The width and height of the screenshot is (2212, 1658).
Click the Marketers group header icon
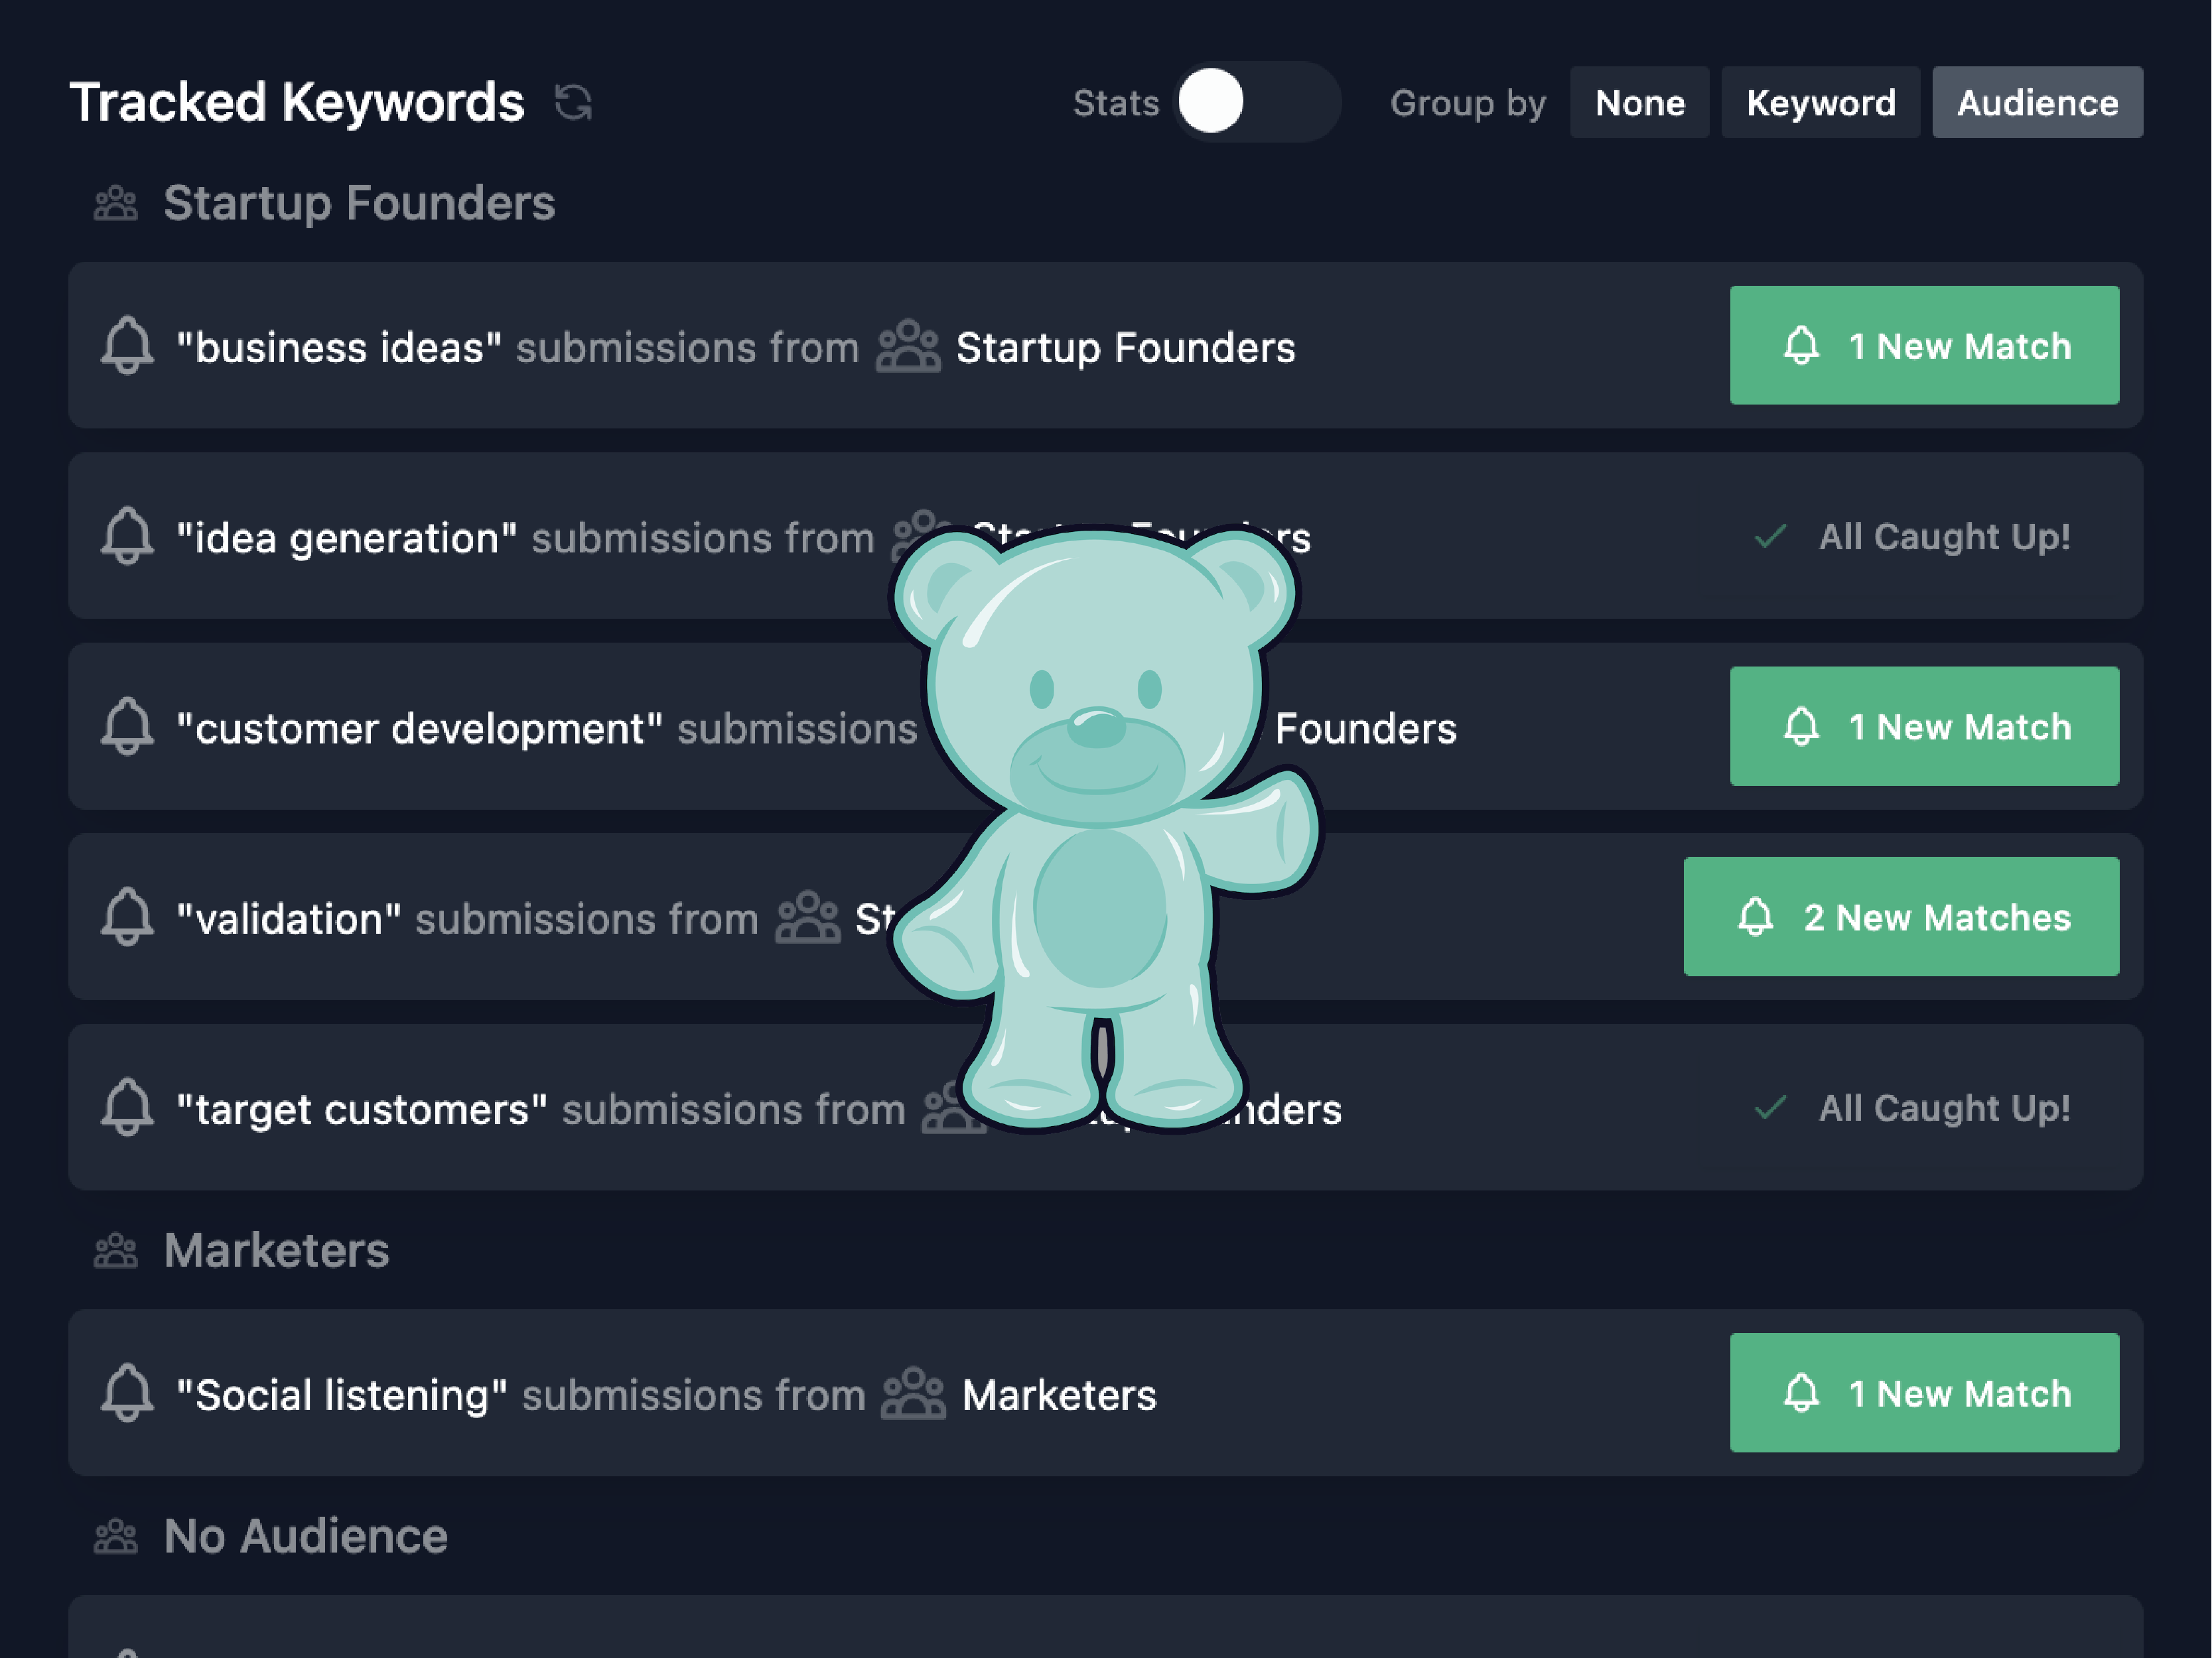116,1250
